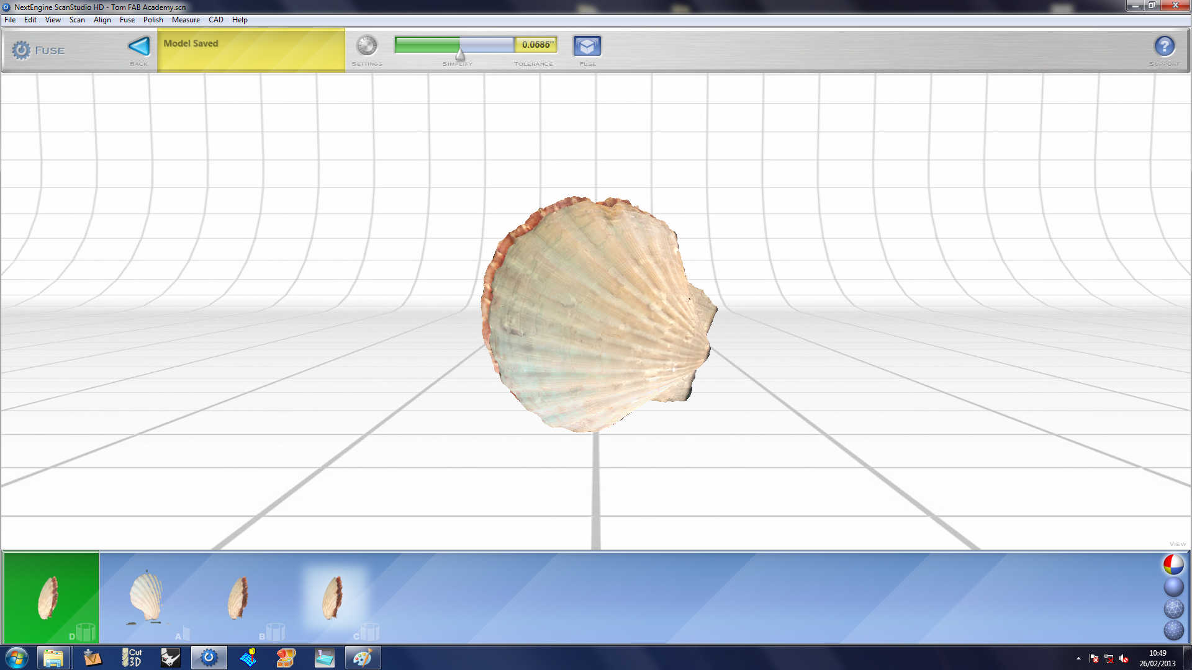
Task: Click the Fuse cube icon
Action: pyautogui.click(x=587, y=46)
